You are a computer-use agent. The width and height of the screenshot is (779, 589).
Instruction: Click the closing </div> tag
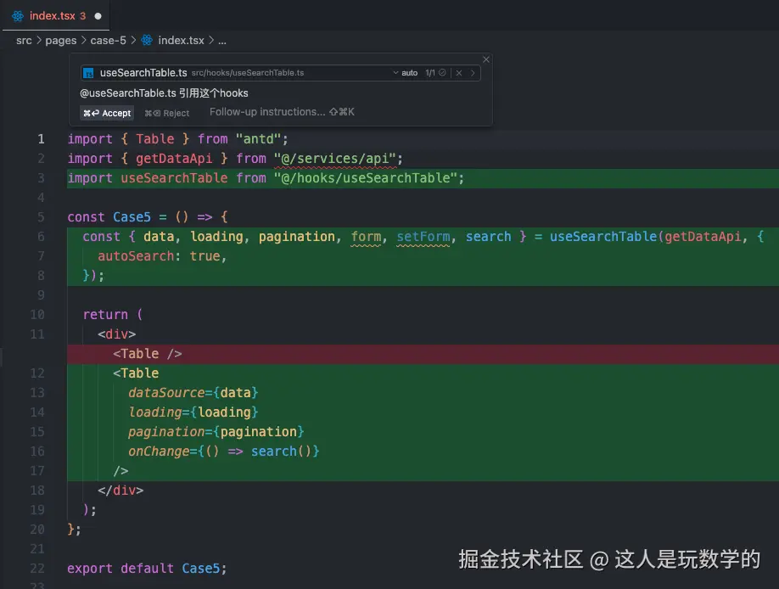[x=120, y=490]
